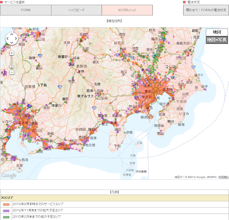Click the 松本 city label
Image resolution: width=229 pixels, height=220 pixels.
tap(77, 58)
